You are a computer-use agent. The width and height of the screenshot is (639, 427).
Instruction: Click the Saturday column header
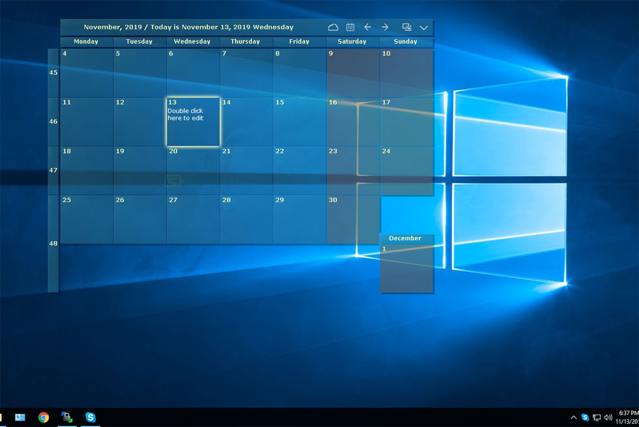(352, 42)
